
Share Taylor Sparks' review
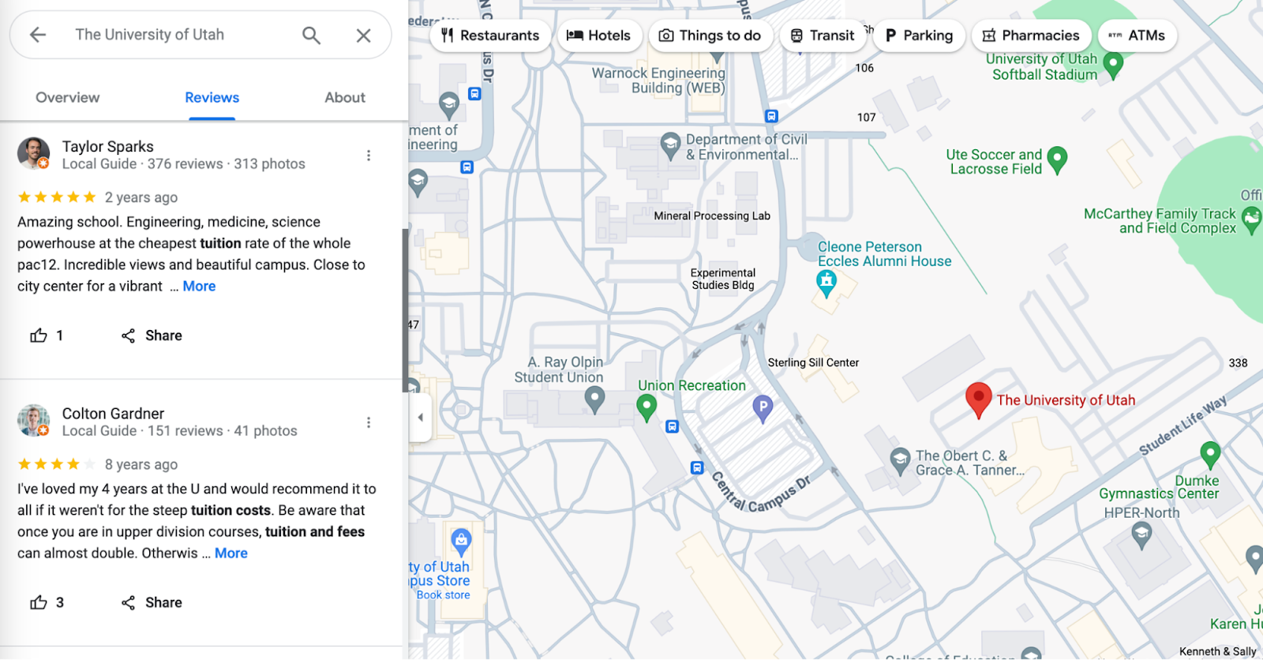[152, 336]
